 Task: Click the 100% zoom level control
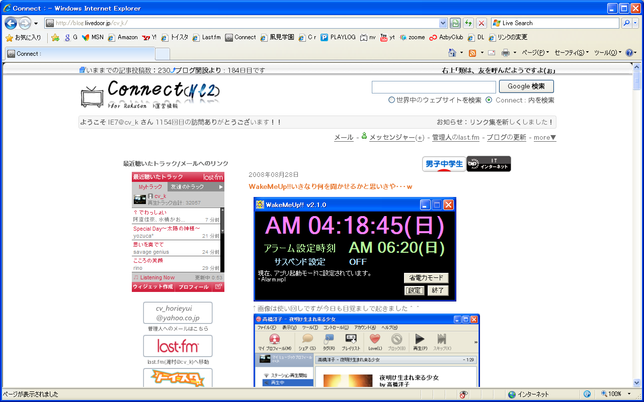click(x=615, y=394)
